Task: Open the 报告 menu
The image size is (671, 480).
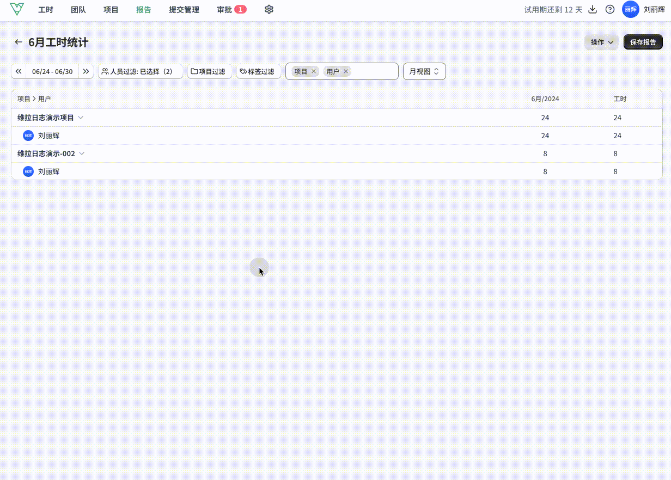Action: [144, 10]
